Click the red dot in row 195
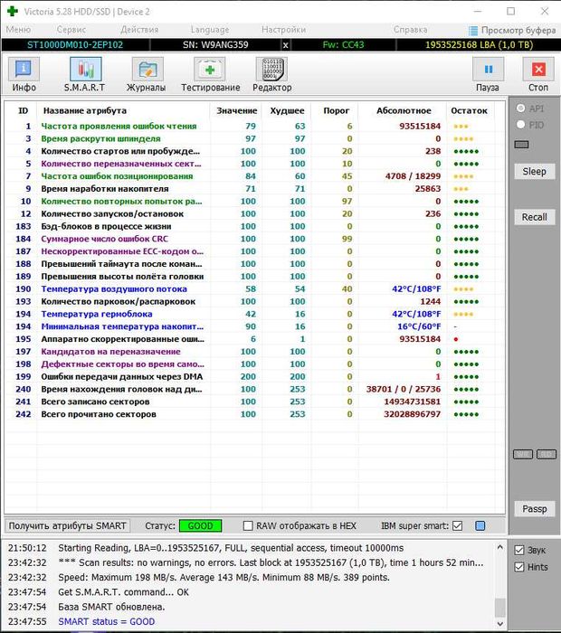This screenshot has width=561, height=633. click(456, 339)
